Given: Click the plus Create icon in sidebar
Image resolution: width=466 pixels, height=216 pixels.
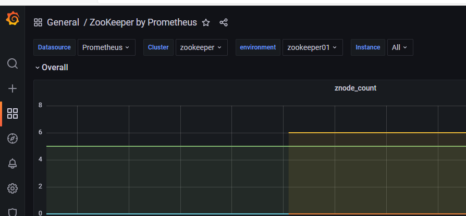Looking at the screenshot, I should coord(13,88).
